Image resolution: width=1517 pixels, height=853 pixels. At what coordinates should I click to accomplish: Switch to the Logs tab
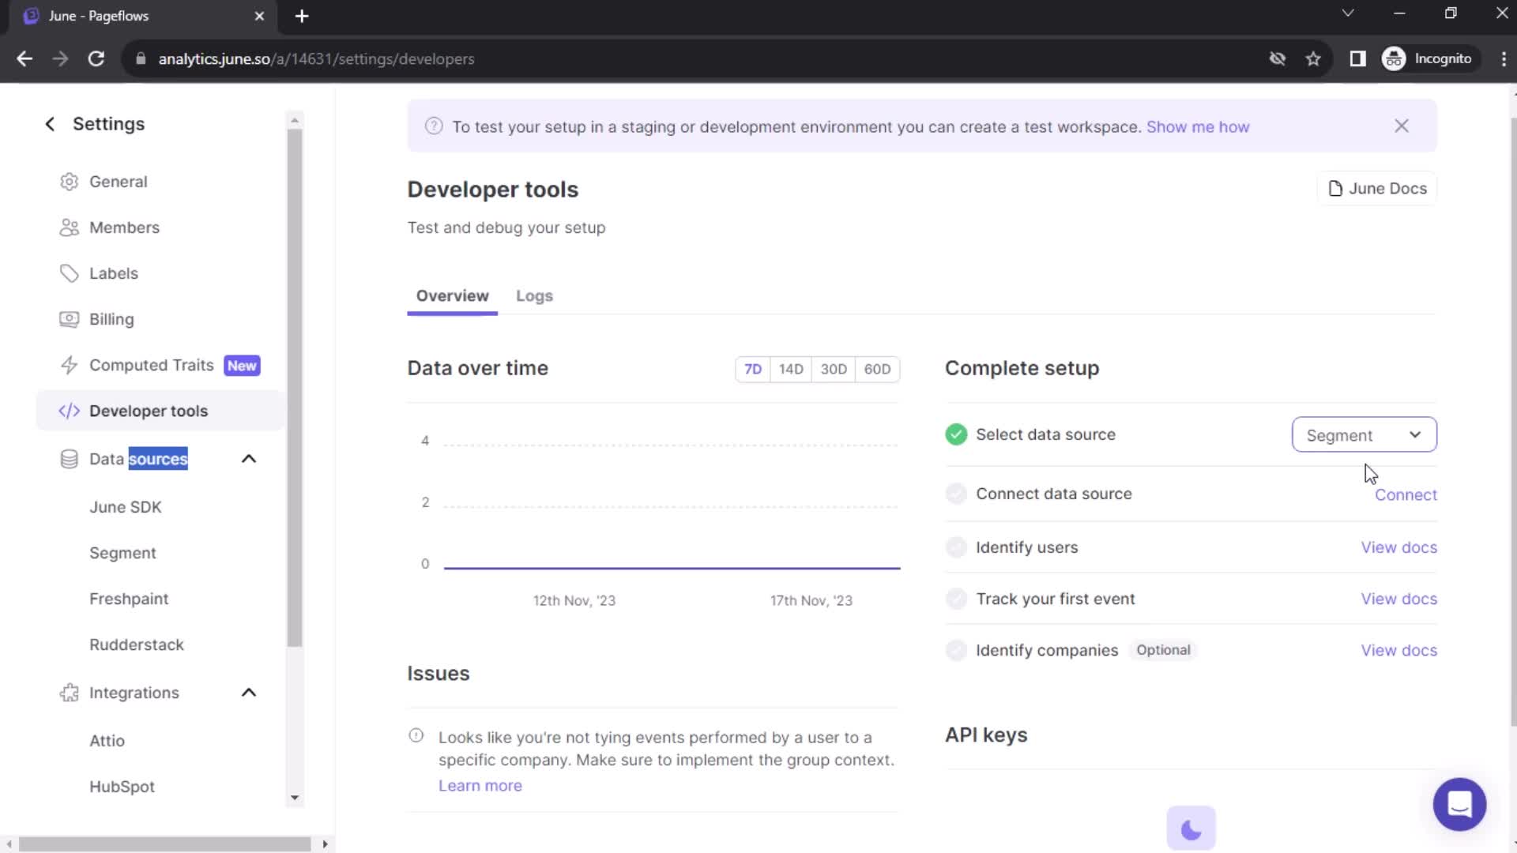[534, 295]
